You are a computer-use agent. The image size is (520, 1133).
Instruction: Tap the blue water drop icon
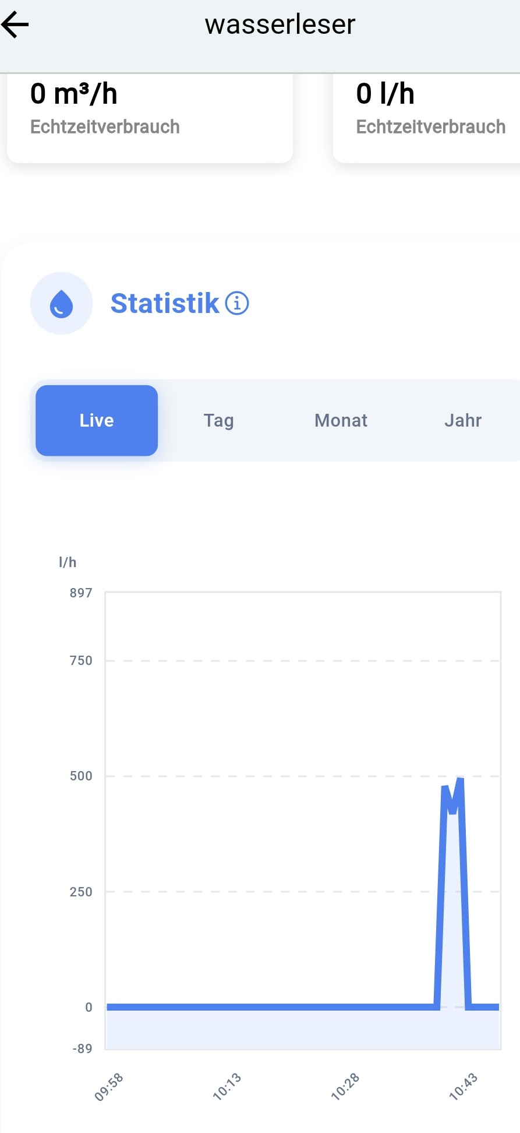pos(61,304)
